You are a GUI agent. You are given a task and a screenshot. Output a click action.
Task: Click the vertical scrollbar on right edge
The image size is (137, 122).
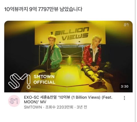(135, 61)
